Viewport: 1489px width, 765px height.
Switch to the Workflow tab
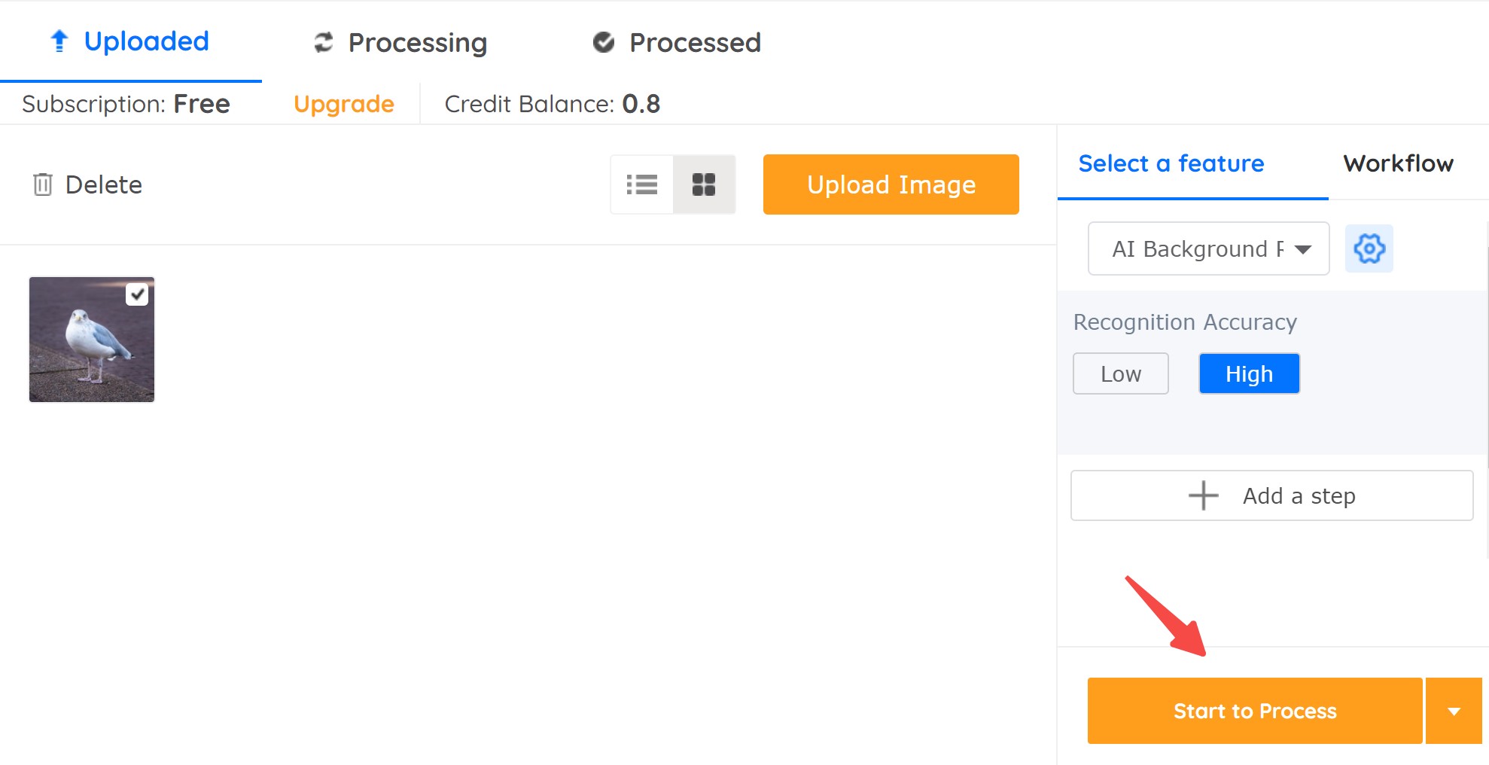tap(1399, 163)
